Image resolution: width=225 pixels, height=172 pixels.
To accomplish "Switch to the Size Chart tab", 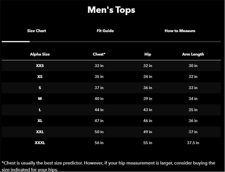I will pos(37,31).
